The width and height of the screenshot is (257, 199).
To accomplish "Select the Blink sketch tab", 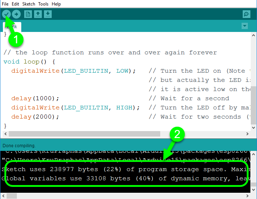I will tap(12, 27).
